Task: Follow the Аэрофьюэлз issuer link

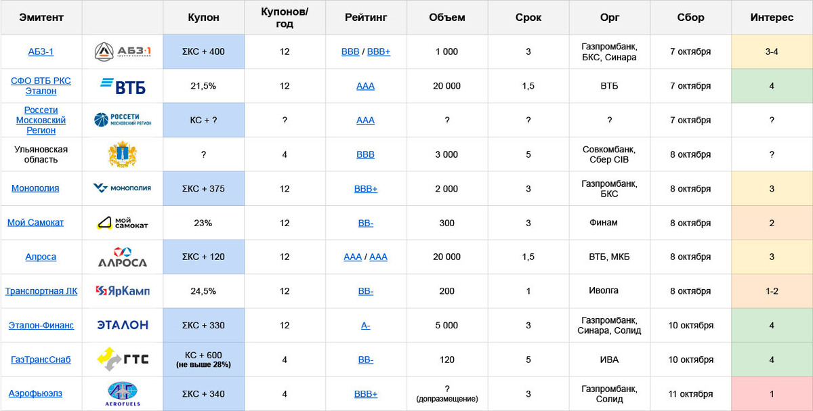Action: (41, 394)
